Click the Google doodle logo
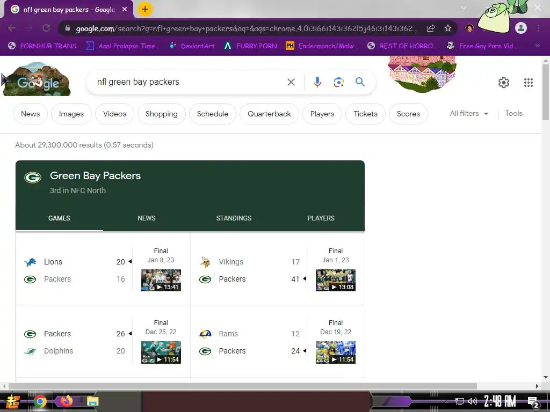The height and width of the screenshot is (412, 550). point(37,79)
